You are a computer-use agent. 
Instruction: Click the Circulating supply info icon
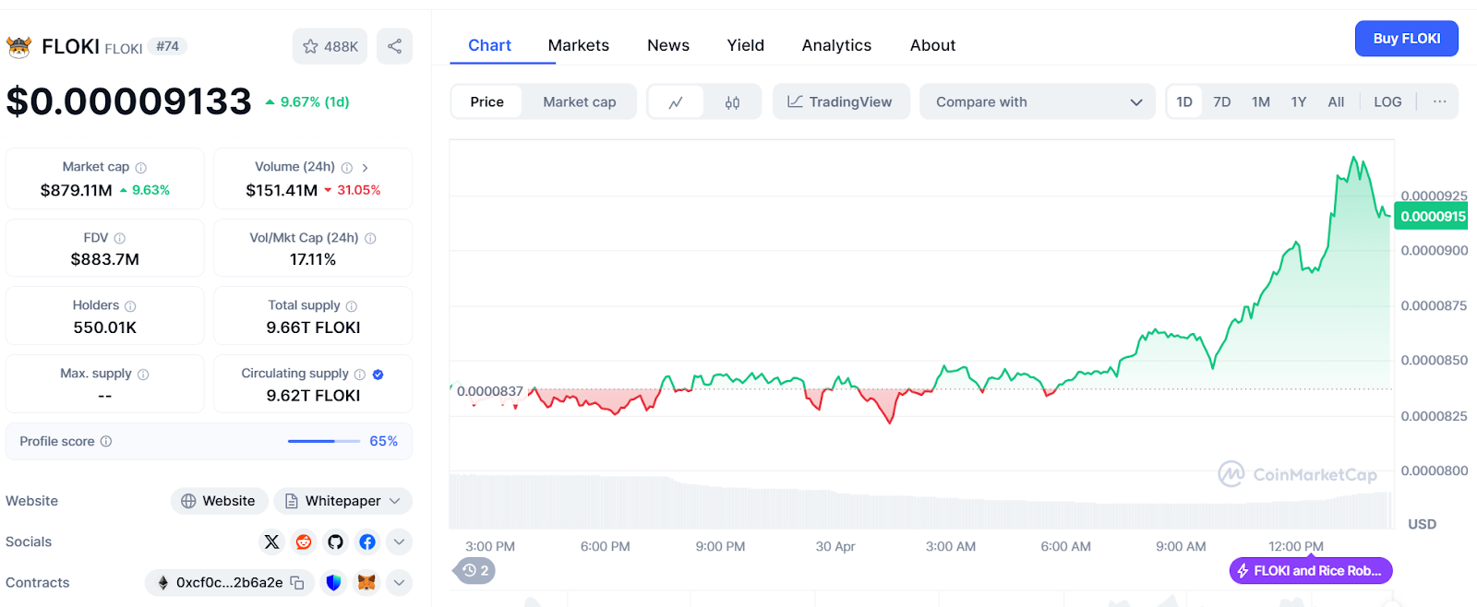(x=360, y=375)
